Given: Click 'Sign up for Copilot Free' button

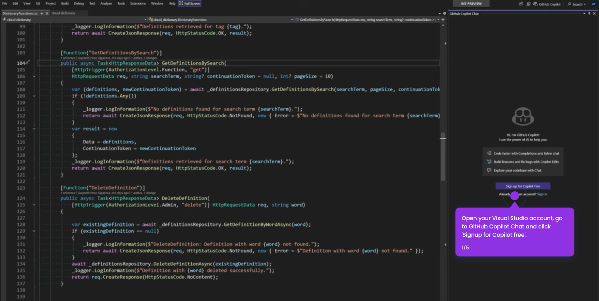Looking at the screenshot, I should [523, 186].
